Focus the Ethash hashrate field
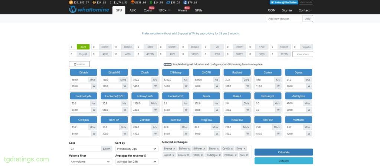The height and width of the screenshot is (167, 380). coord(79,80)
